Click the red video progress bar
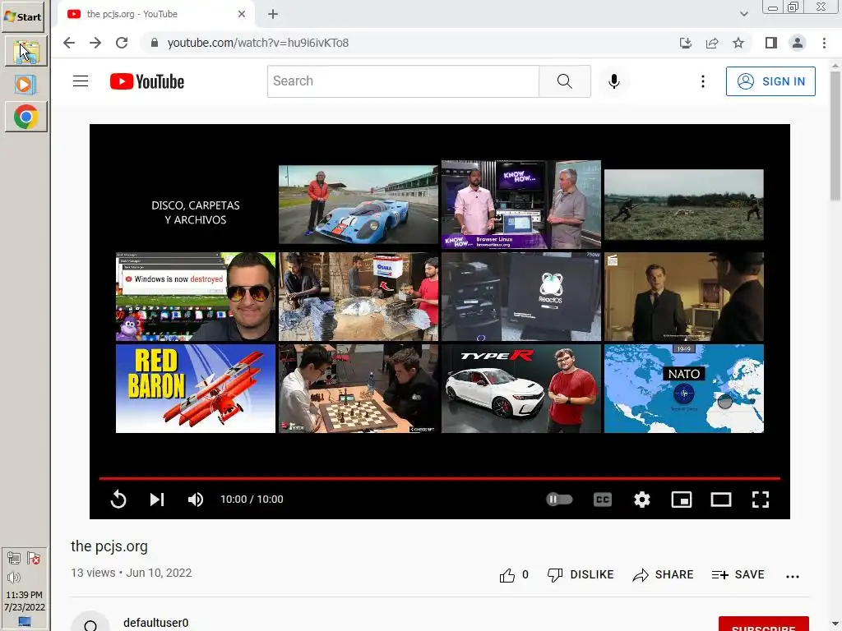The width and height of the screenshot is (842, 631). click(439, 478)
